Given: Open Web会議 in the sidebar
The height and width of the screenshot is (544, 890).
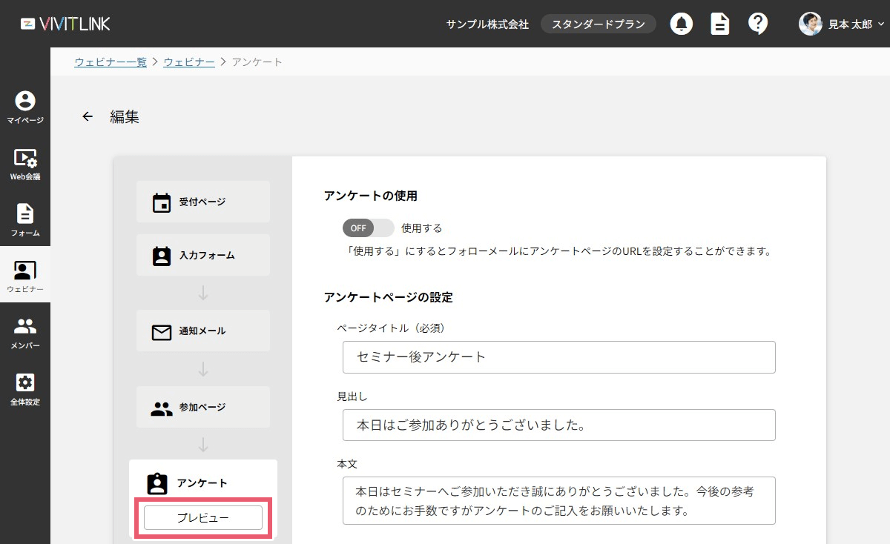Looking at the screenshot, I should [x=25, y=164].
